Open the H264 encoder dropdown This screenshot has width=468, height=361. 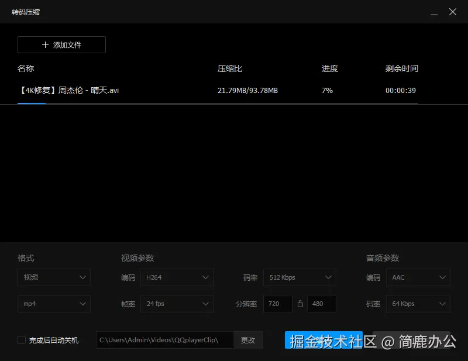point(177,277)
